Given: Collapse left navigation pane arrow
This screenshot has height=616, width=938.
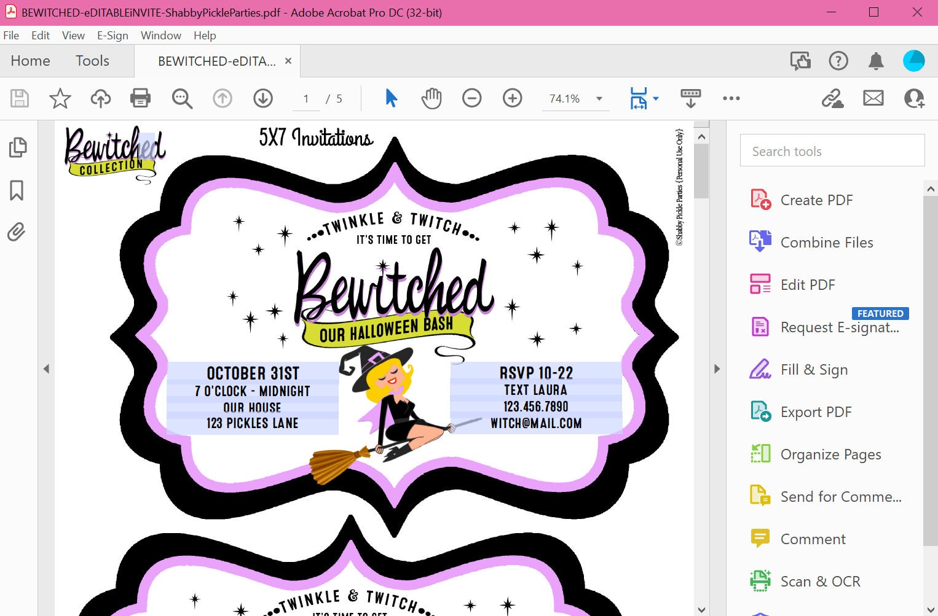Looking at the screenshot, I should pyautogui.click(x=46, y=369).
